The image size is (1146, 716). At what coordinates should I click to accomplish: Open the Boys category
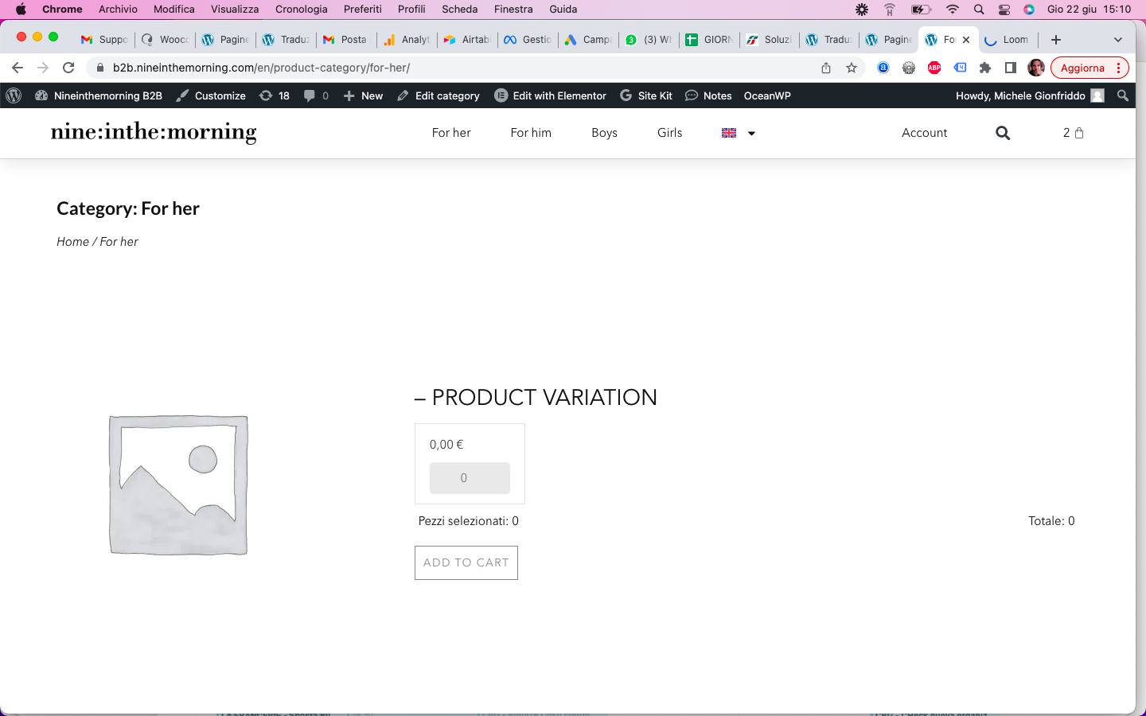pos(604,133)
